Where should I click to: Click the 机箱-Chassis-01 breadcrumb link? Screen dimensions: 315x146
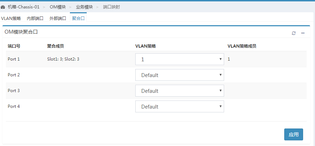[23, 7]
